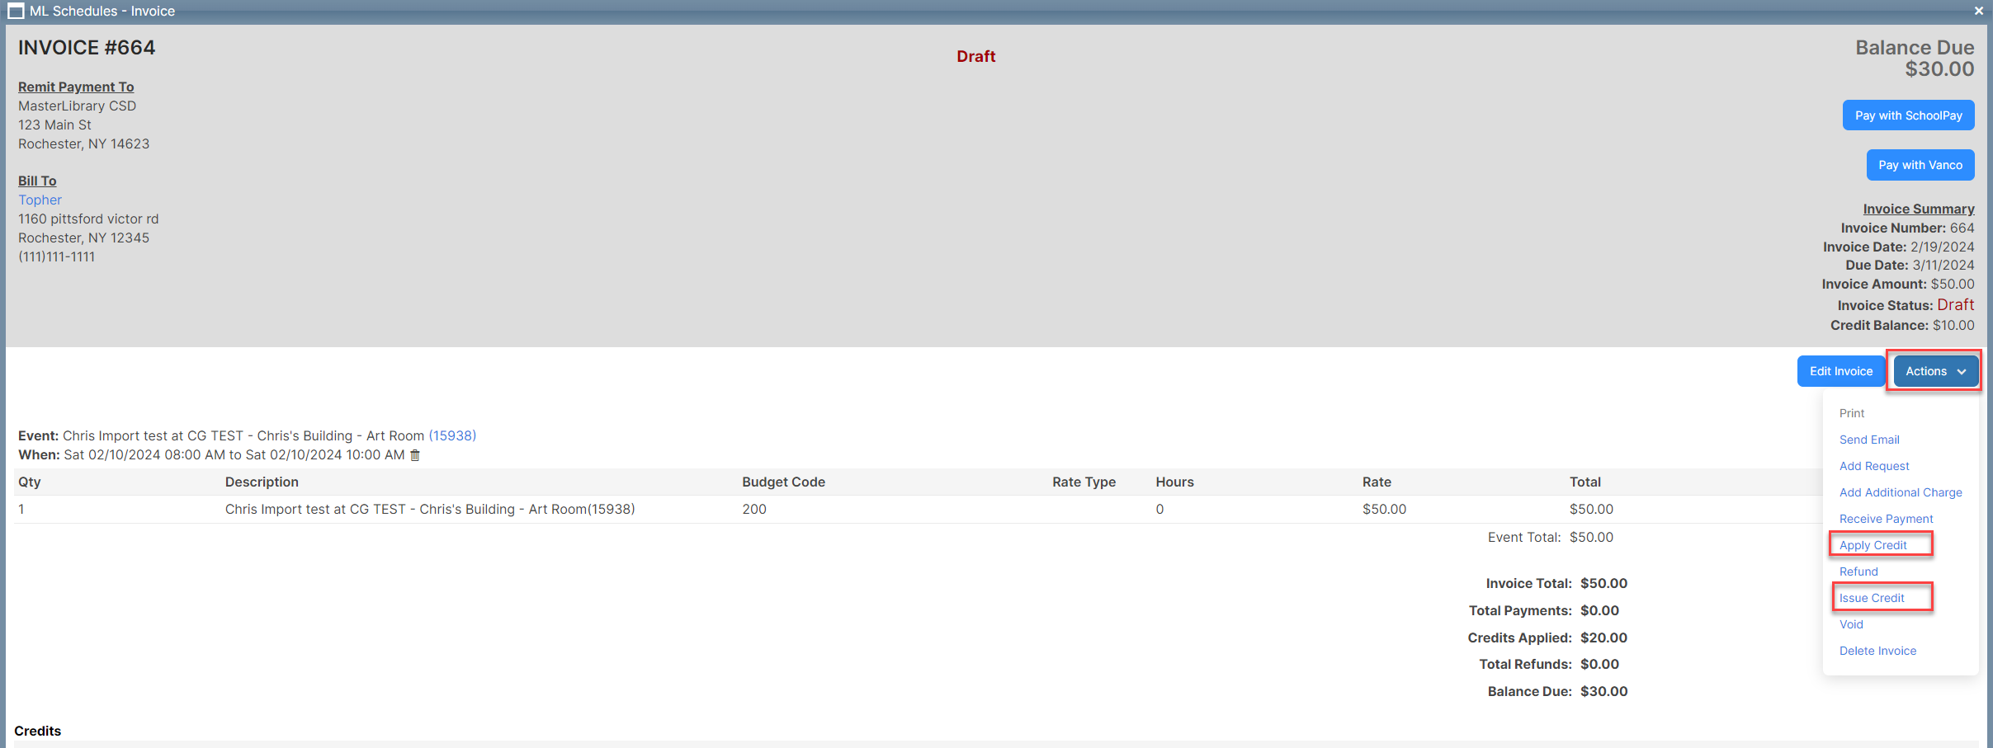Screen dimensions: 1993x748
Task: Close the Invoice window
Action: (1979, 11)
